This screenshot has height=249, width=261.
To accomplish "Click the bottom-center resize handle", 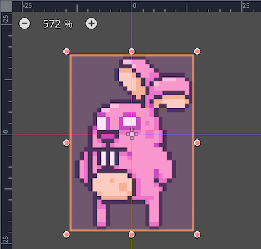I will [x=132, y=235].
